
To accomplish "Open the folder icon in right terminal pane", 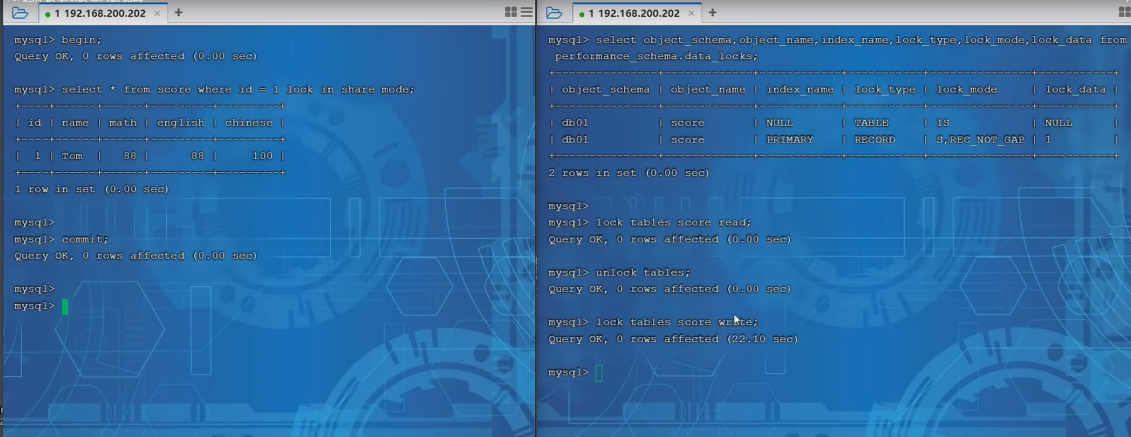I will pos(554,13).
